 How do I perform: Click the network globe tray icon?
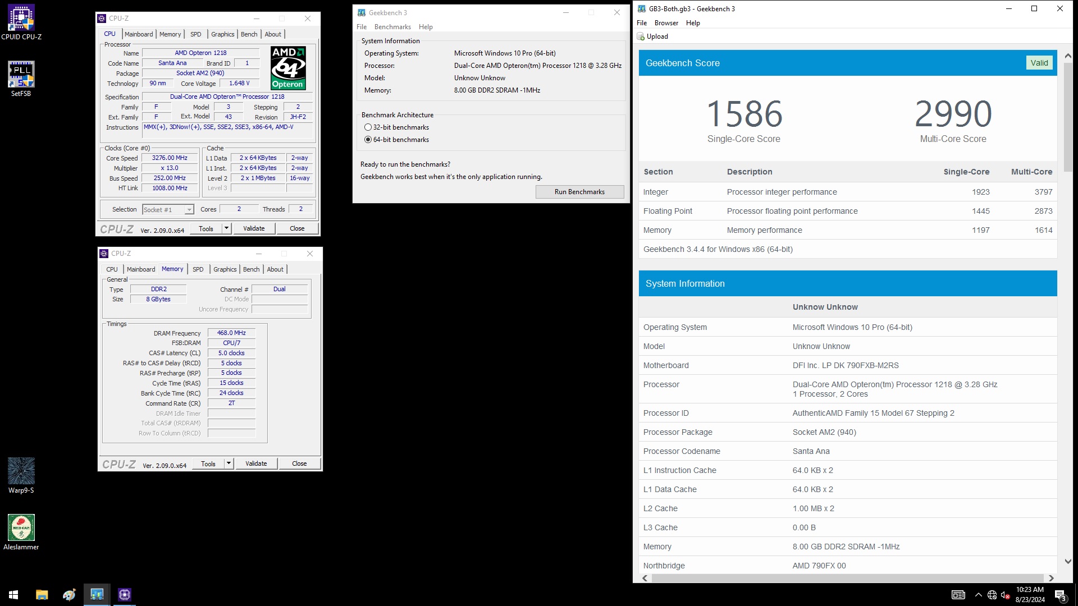click(992, 595)
